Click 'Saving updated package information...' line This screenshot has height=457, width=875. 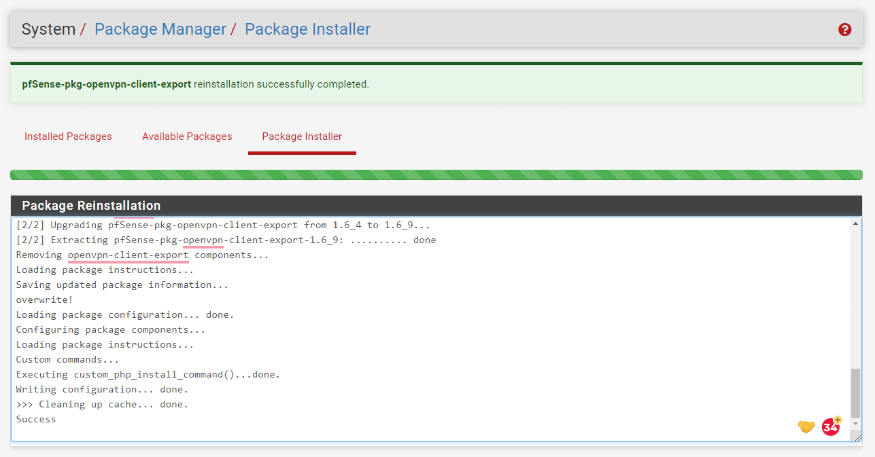pos(122,285)
